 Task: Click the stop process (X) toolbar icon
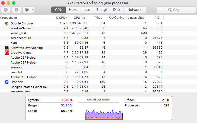coord(6,10)
